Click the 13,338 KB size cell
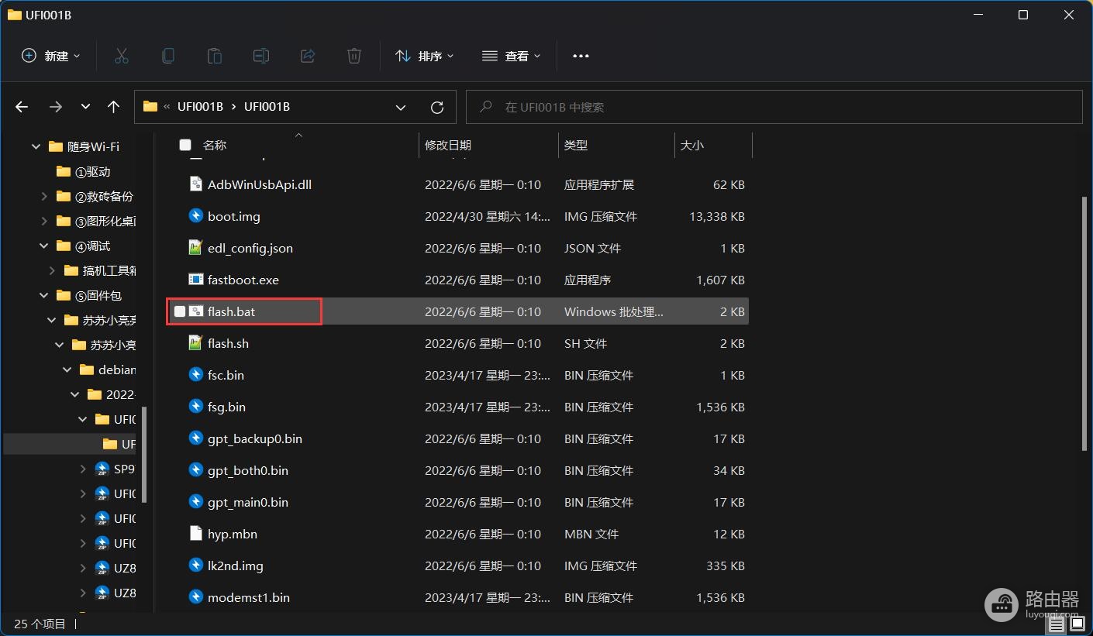This screenshot has height=636, width=1093. coord(717,216)
